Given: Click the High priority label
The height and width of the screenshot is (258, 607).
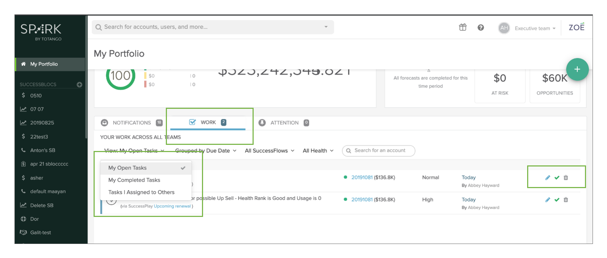Looking at the screenshot, I should (x=428, y=200).
